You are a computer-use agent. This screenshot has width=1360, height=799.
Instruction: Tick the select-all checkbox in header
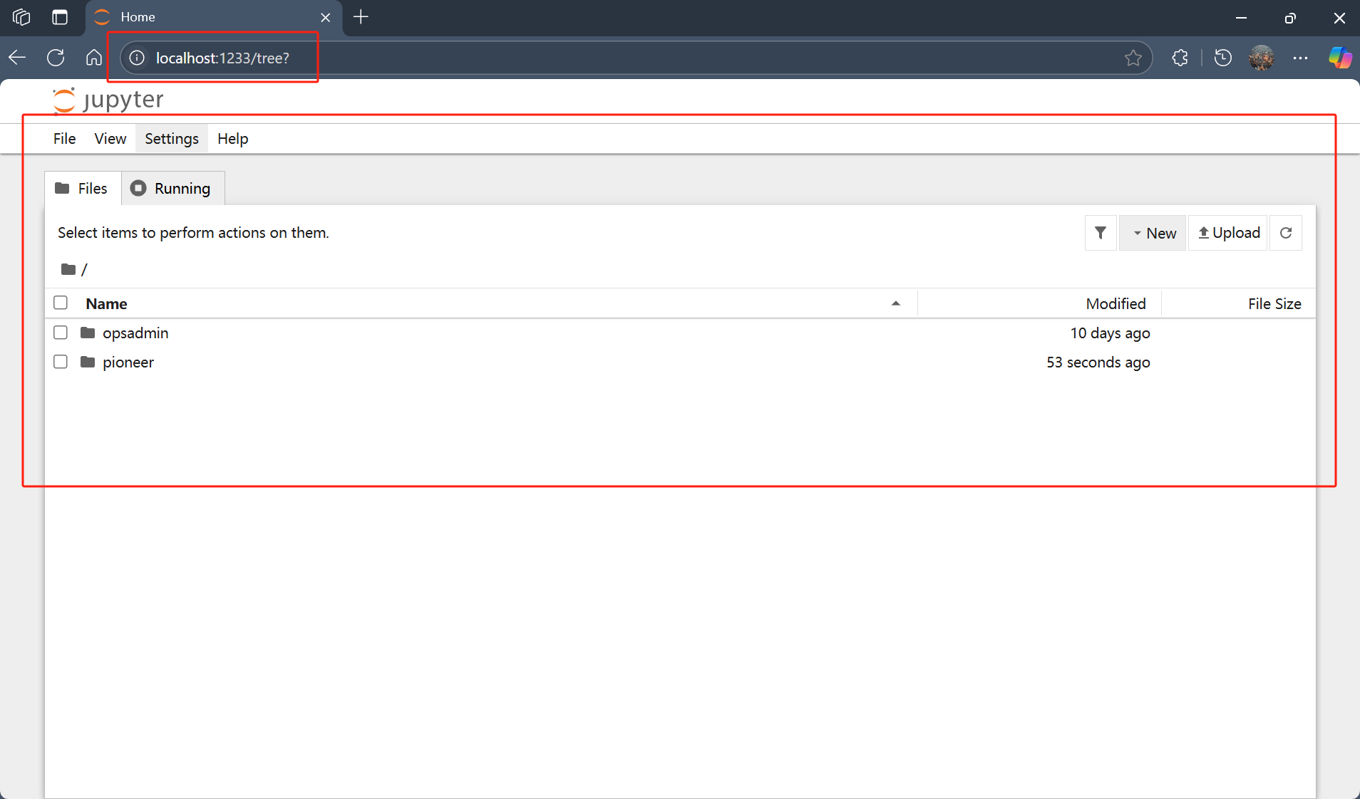61,303
